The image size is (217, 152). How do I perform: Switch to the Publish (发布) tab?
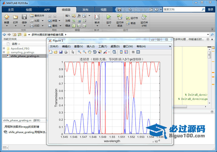(85, 9)
